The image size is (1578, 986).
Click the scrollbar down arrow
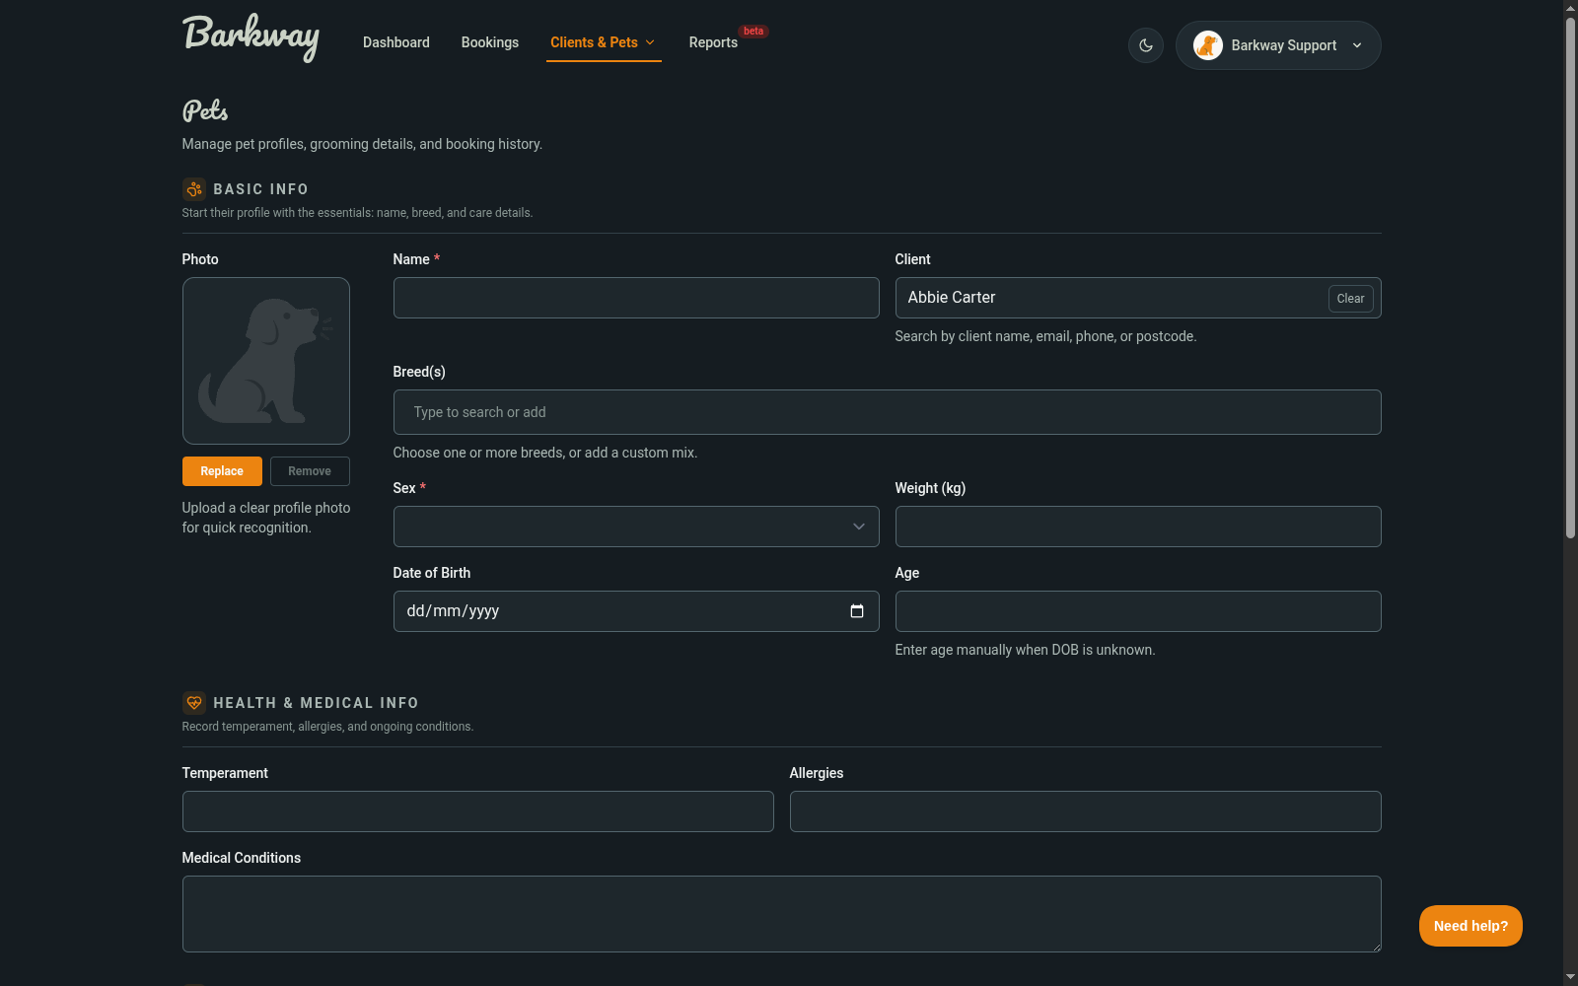[x=1570, y=977]
